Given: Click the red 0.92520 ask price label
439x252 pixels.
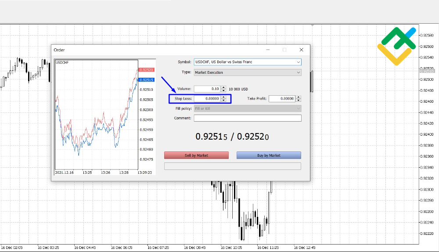Looking at the screenshot, I should (147, 70).
